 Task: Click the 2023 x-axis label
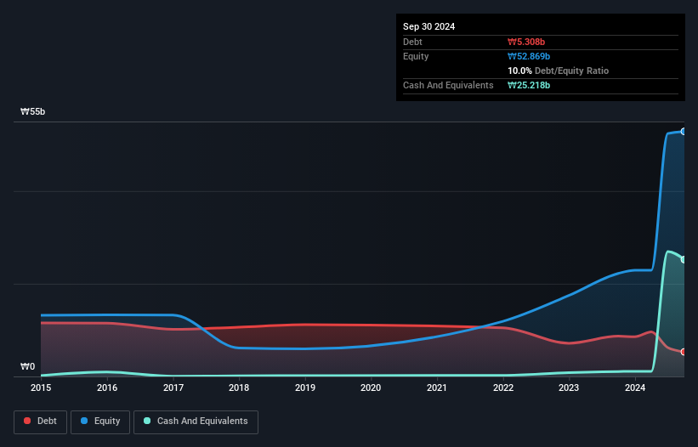click(x=569, y=388)
